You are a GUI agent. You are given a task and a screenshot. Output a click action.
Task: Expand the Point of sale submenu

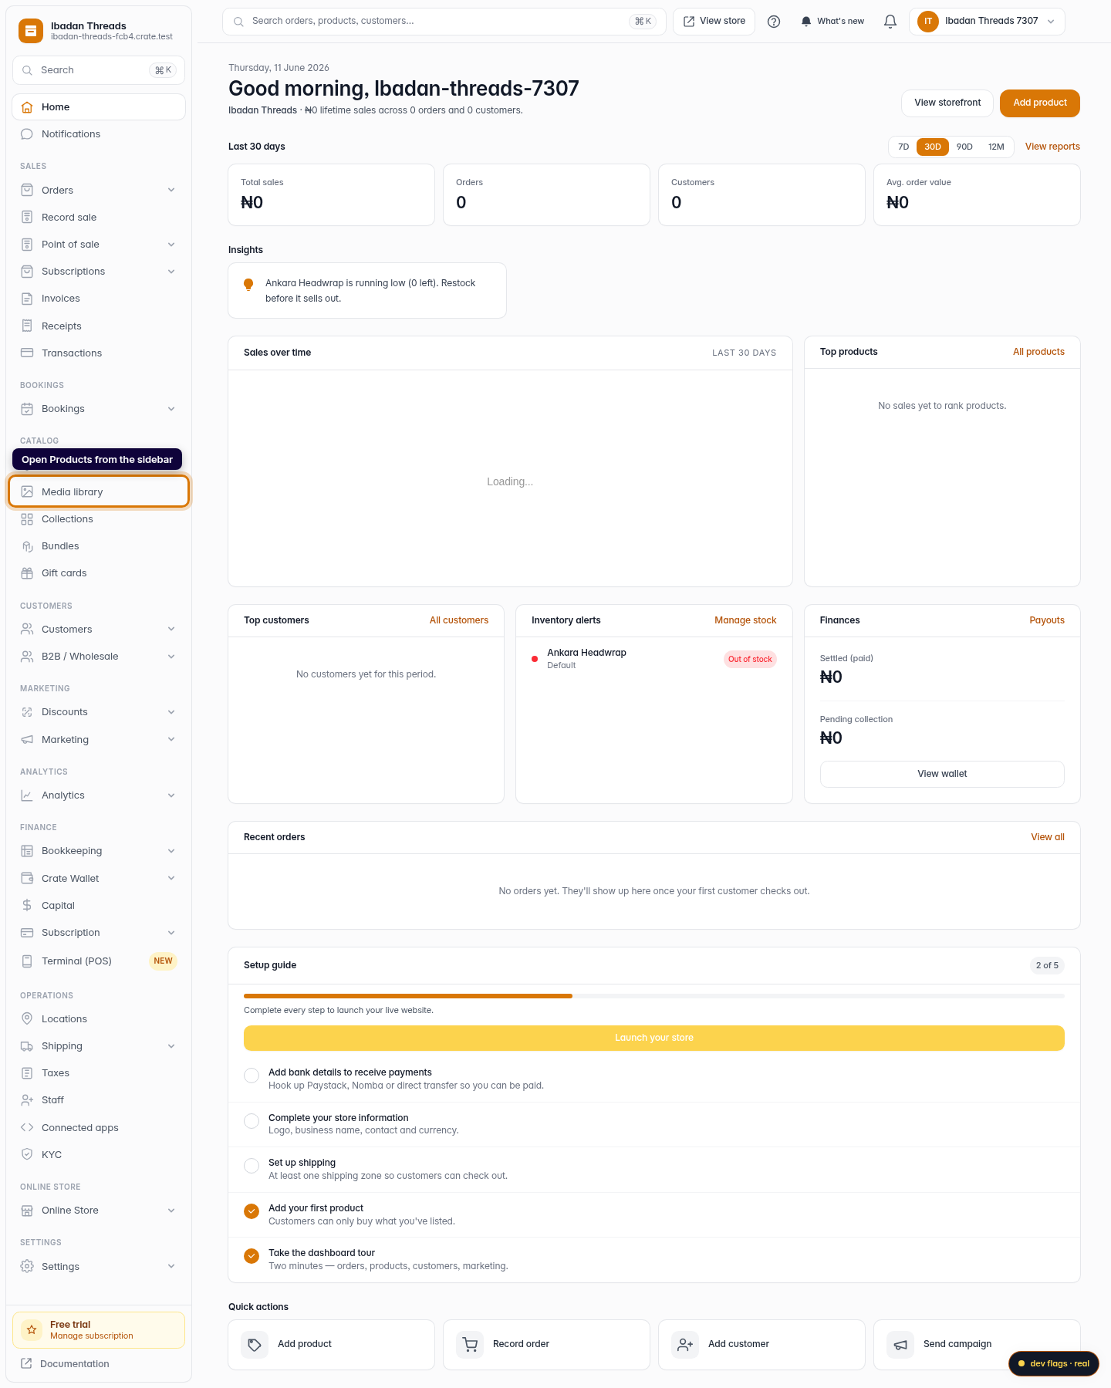[x=171, y=245]
